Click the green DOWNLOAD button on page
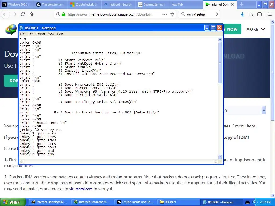Image resolution: width=275 pixels, height=206 pixels. pos(11,80)
